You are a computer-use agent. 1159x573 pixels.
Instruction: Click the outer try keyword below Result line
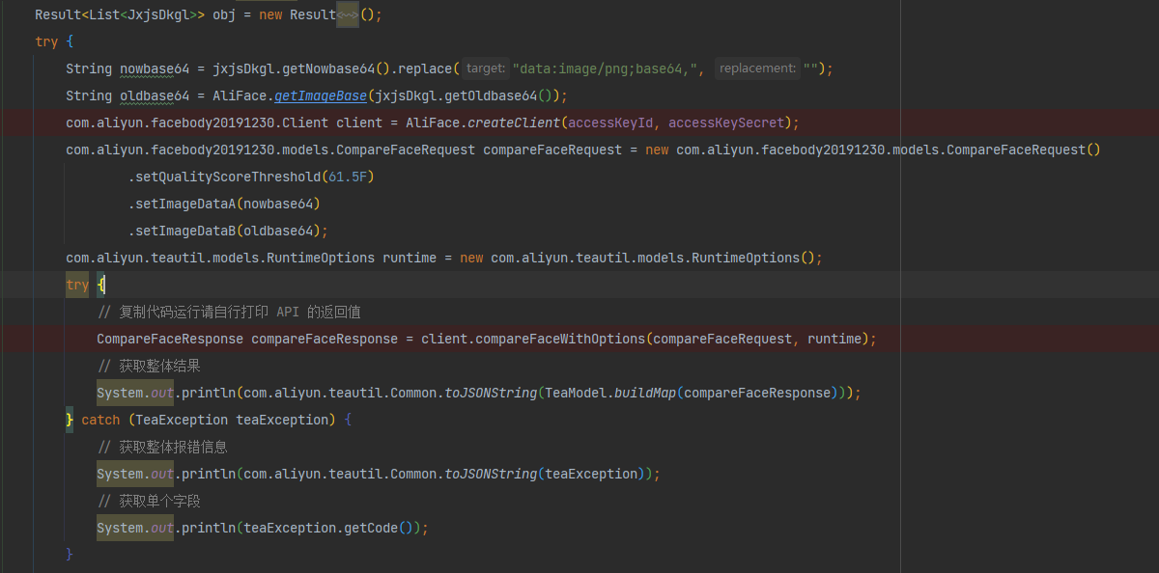[x=46, y=41]
